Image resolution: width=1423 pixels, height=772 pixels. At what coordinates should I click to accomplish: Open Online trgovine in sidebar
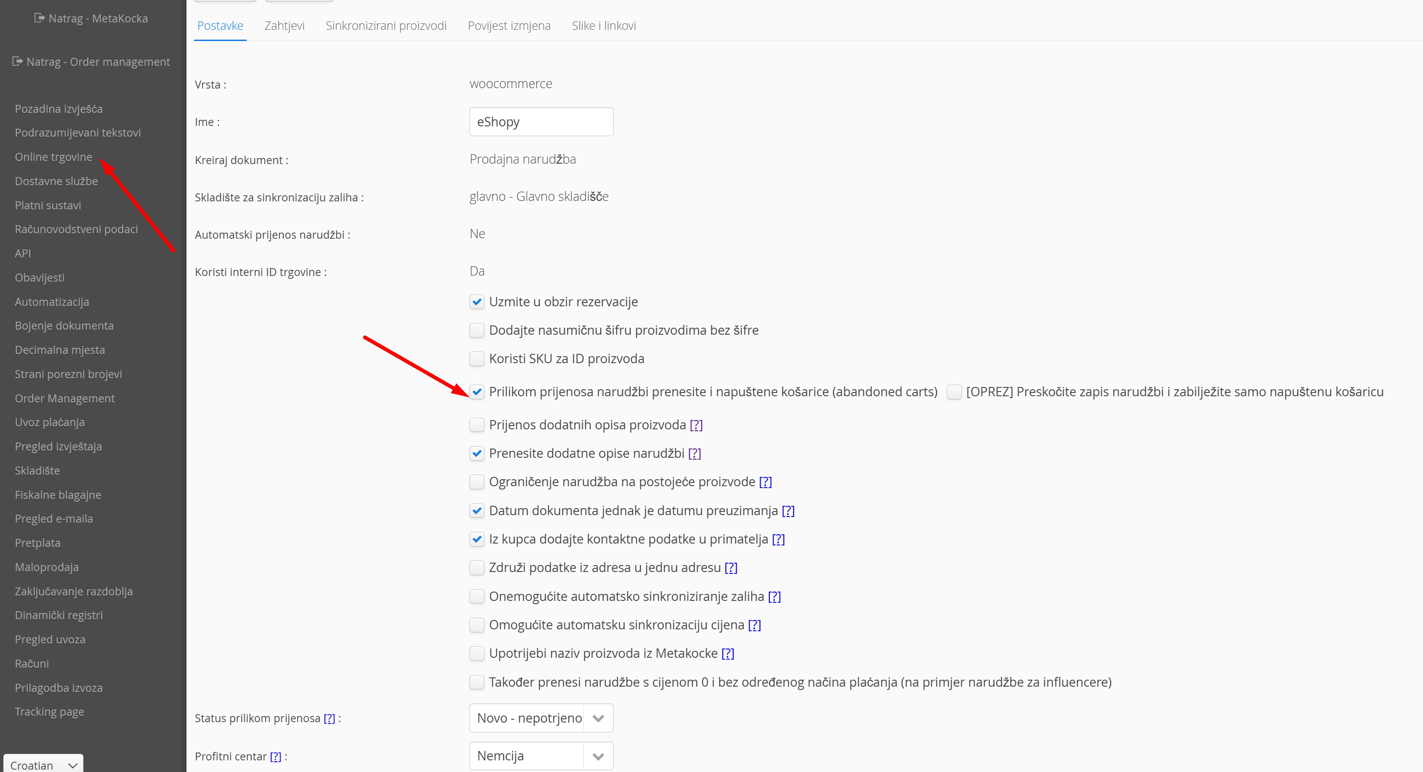coord(54,157)
